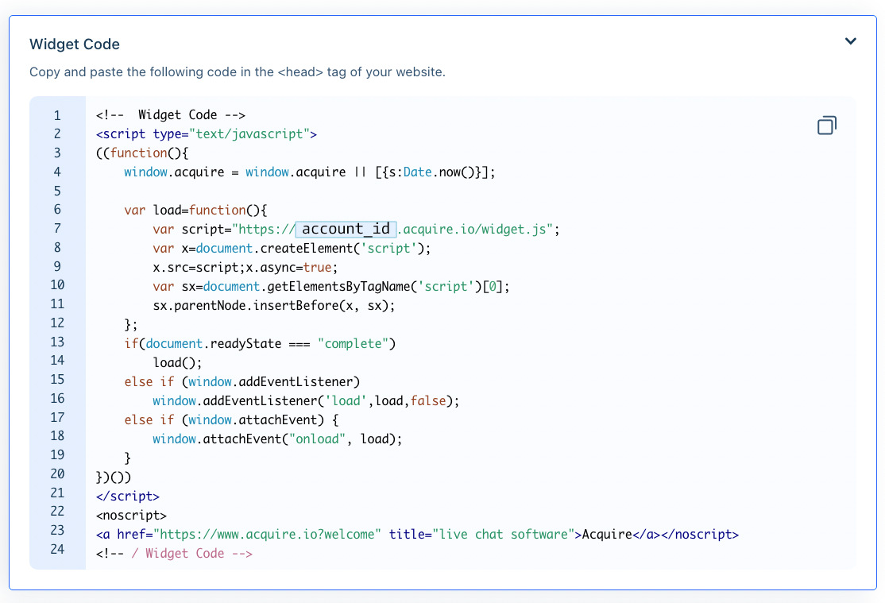The height and width of the screenshot is (603, 885).
Task: Click the Widget Code heading
Action: tap(75, 44)
